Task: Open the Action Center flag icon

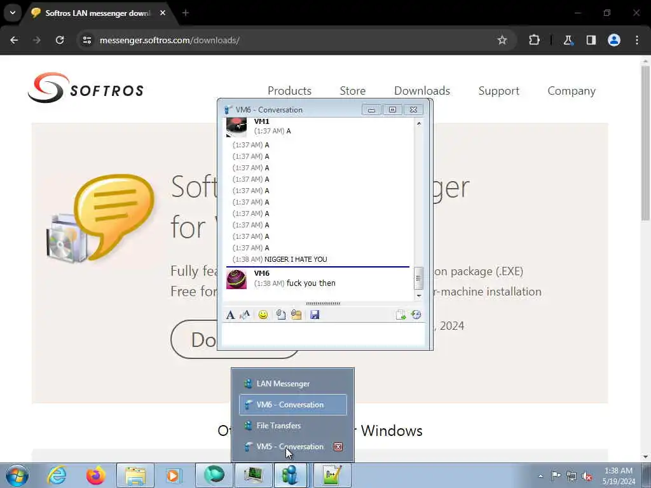Action: (x=556, y=476)
